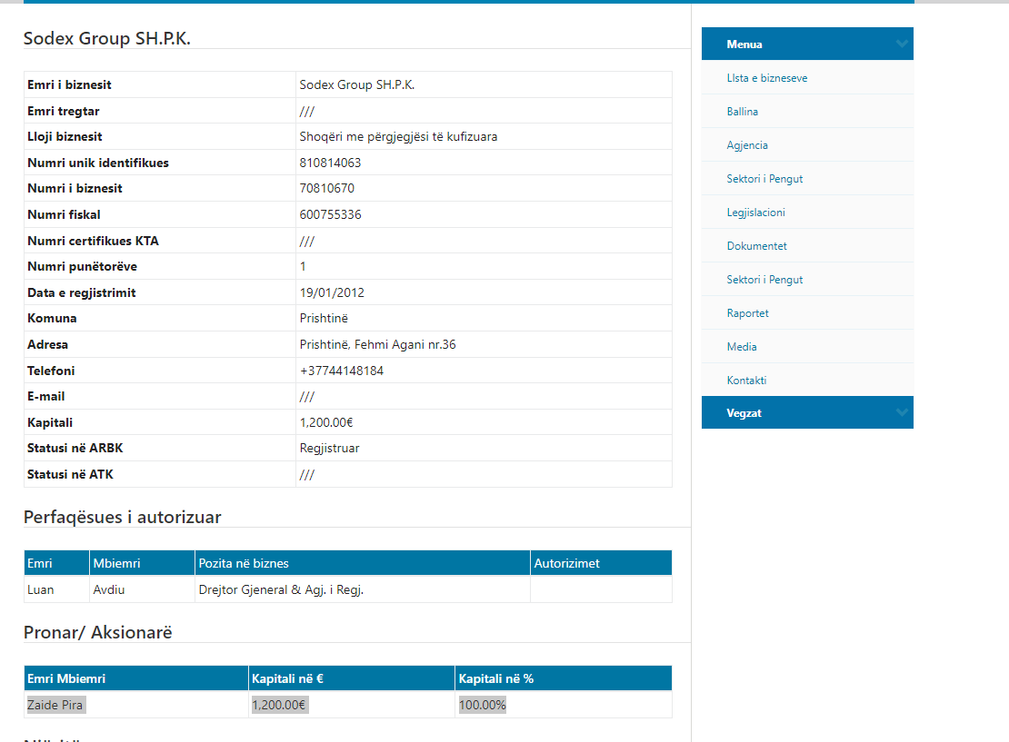This screenshot has height=742, width=1009.
Task: Click the Media menu entry
Action: click(742, 347)
